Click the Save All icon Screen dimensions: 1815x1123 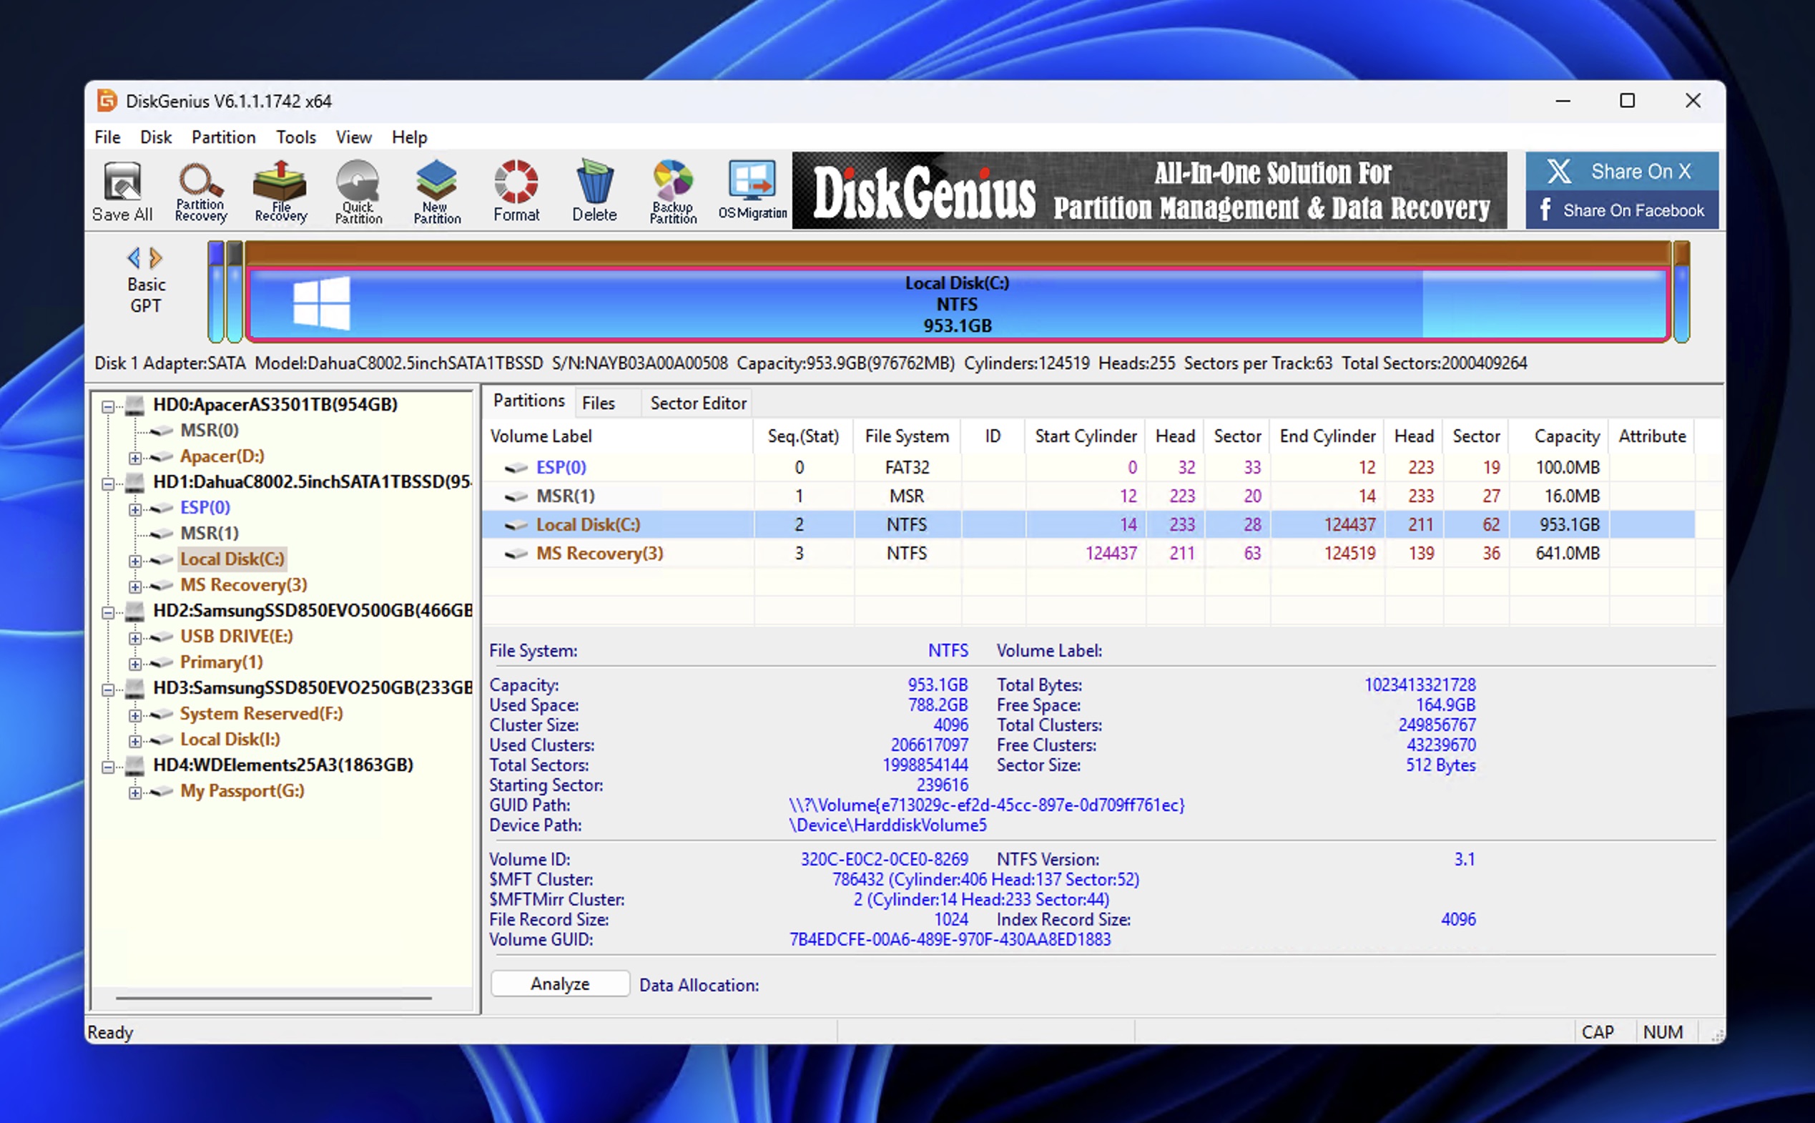pos(122,192)
